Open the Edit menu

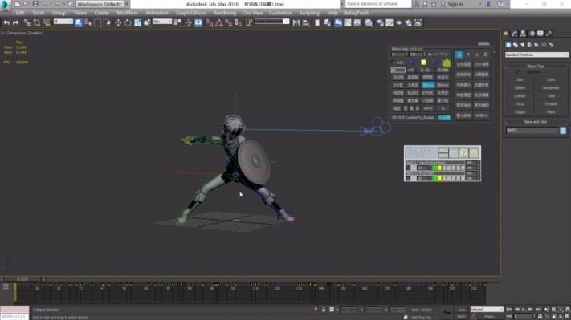click(x=19, y=13)
